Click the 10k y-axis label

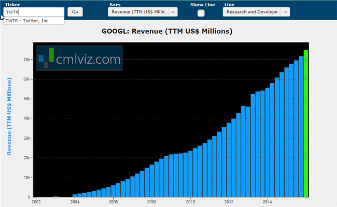pos(27,178)
